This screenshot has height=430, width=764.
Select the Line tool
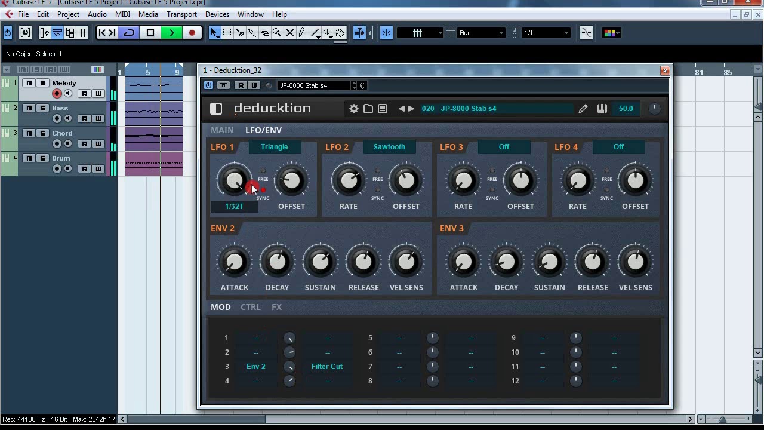(315, 33)
